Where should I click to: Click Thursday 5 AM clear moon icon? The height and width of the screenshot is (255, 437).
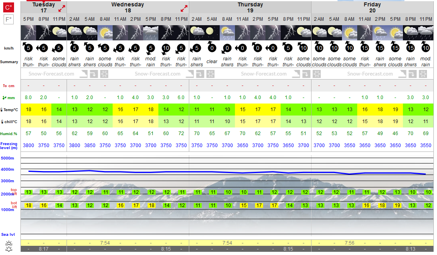point(212,33)
